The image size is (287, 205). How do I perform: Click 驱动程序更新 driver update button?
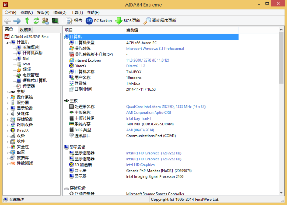click(160, 21)
